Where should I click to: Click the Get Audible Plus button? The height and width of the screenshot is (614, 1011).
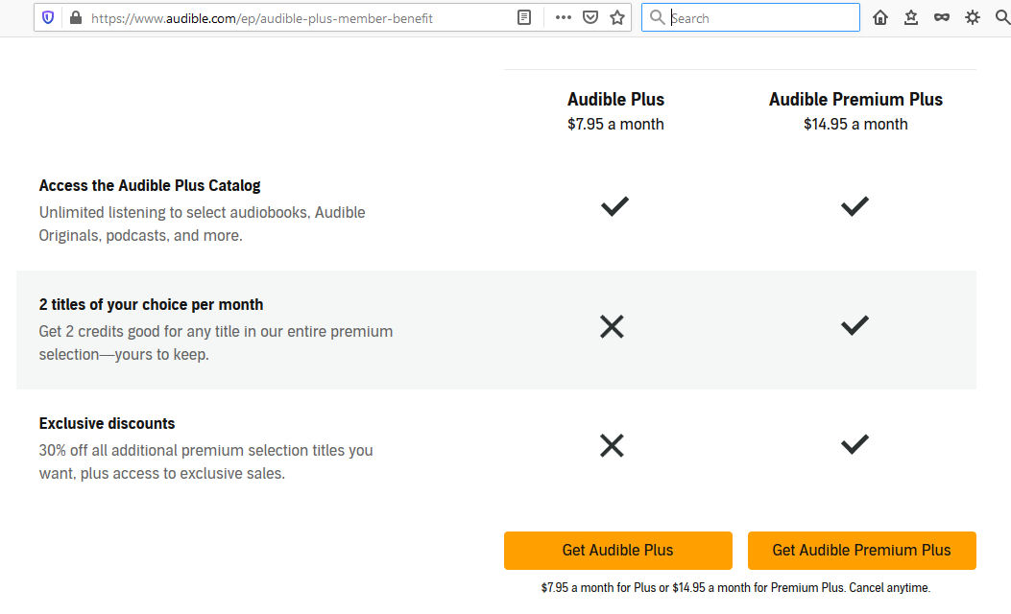[617, 551]
